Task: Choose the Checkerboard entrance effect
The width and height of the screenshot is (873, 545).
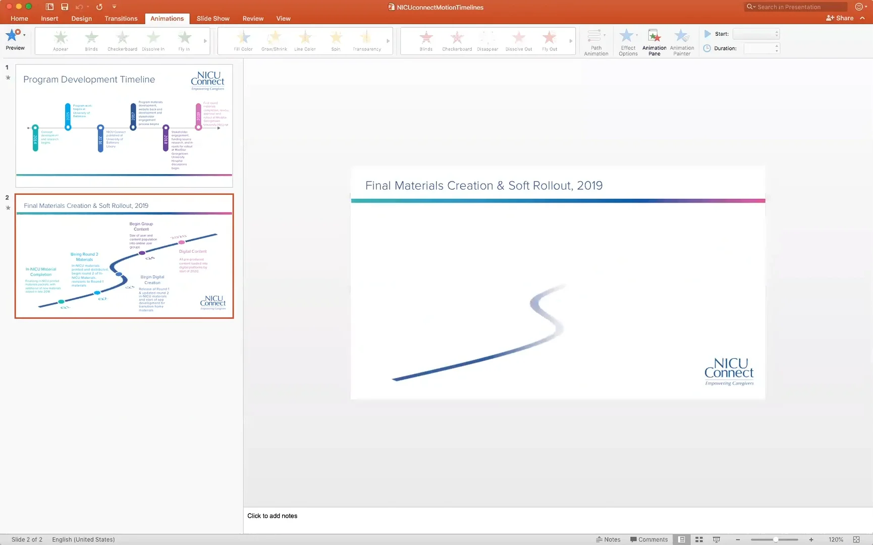Action: (x=122, y=40)
